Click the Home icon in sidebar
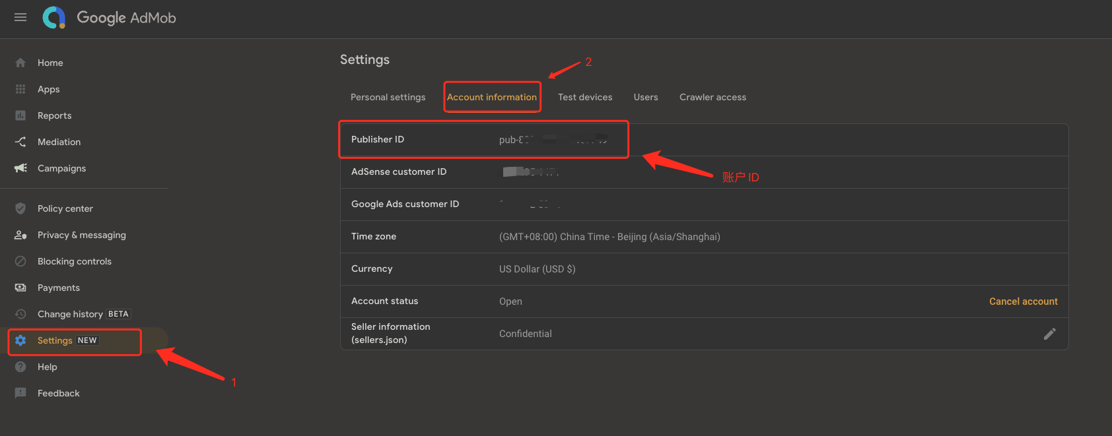Viewport: 1112px width, 436px height. [x=20, y=63]
